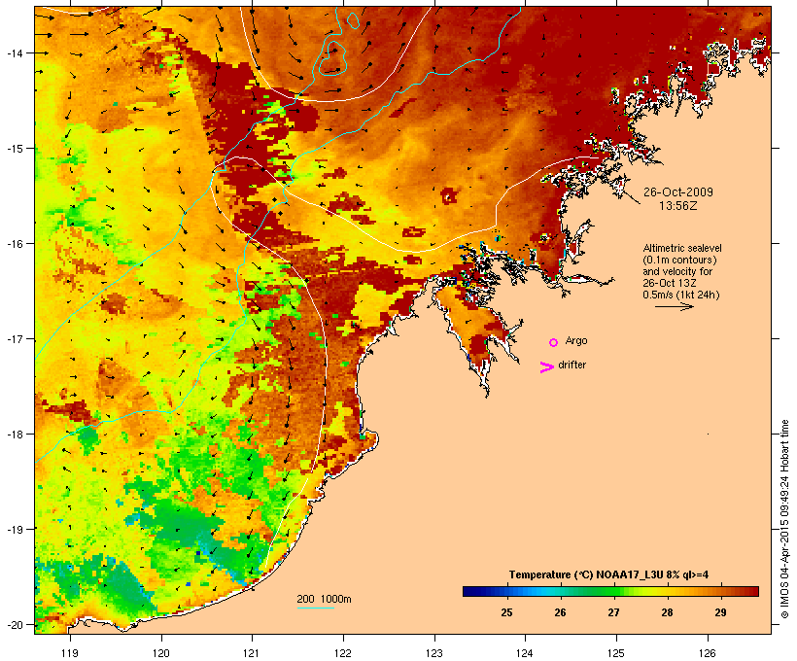Screen dimensions: 797x661
Task: Click the (0.1m contours) text line
Action: point(679,260)
